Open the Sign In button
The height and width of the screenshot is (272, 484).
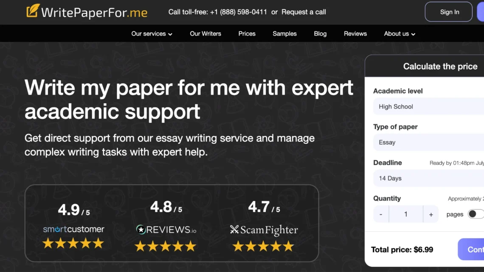pos(448,12)
